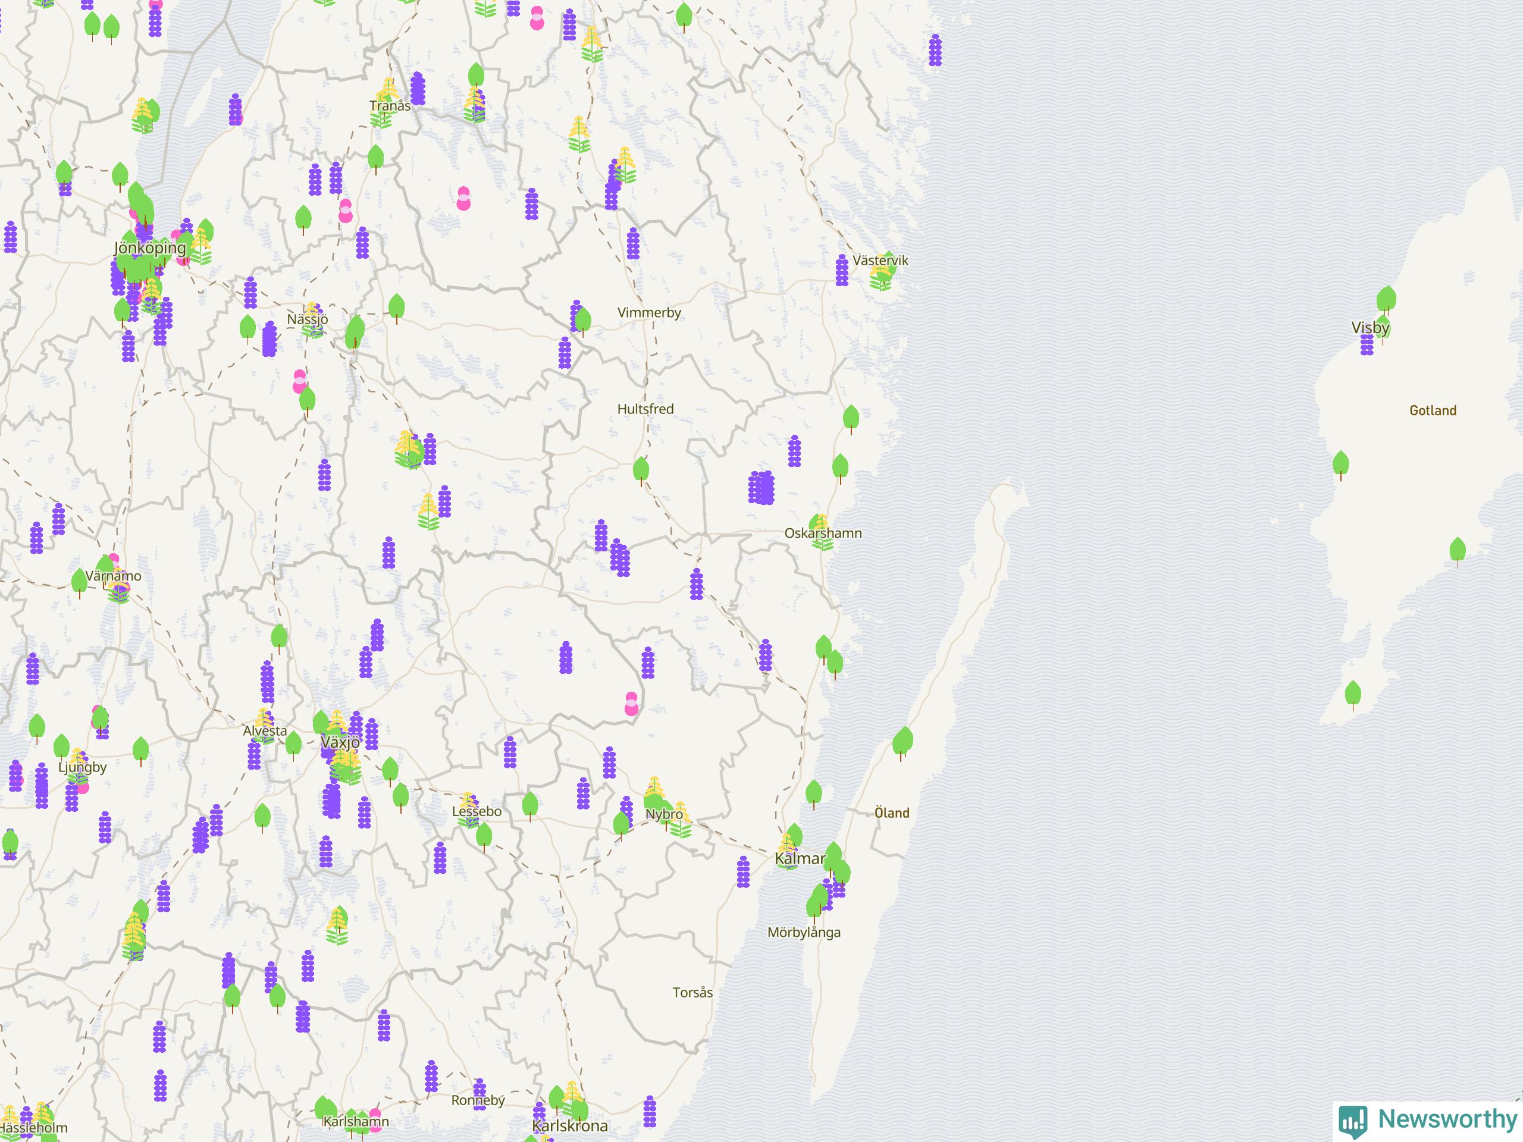Select the Alvesta town label

(265, 731)
